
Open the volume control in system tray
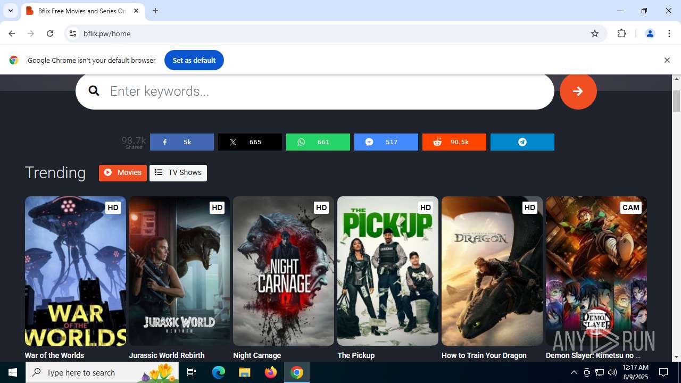click(x=612, y=372)
